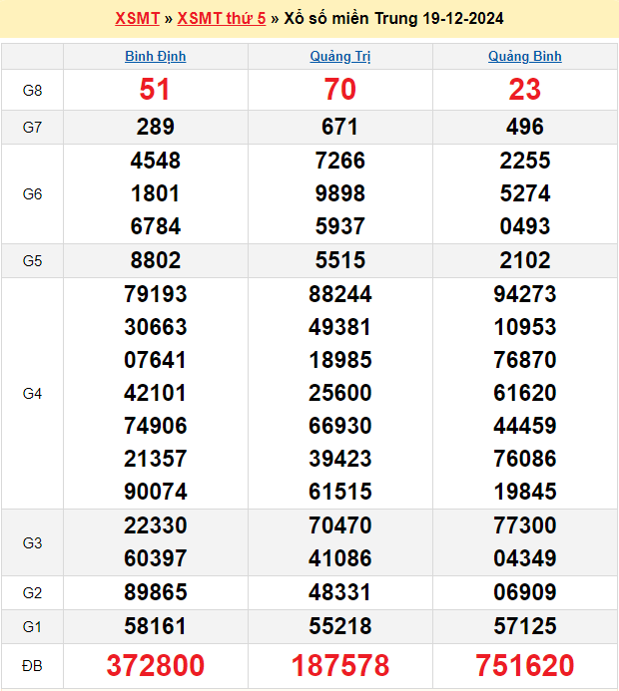Select G3 number 70470

[x=339, y=525]
